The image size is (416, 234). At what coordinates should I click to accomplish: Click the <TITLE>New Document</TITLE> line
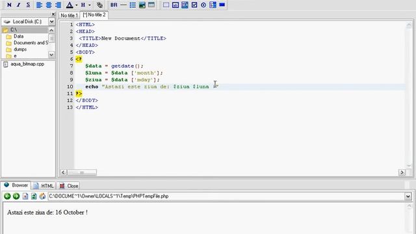click(123, 38)
